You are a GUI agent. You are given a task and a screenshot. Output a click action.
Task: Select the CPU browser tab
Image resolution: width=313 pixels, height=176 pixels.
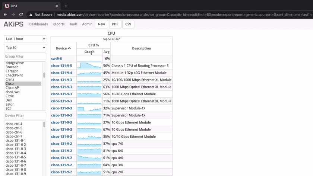31,6
